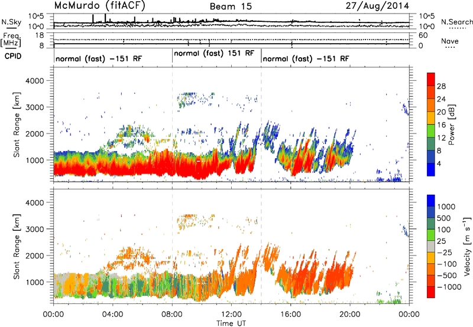Click the "Time UT" axis title
Screen dimensions: 473x327
click(231, 323)
